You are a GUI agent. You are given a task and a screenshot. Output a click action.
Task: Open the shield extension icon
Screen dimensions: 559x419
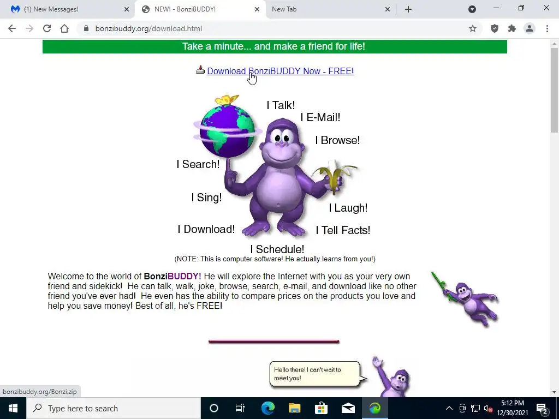(x=495, y=28)
